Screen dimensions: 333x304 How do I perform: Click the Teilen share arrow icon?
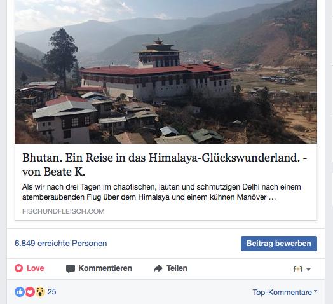(158, 268)
